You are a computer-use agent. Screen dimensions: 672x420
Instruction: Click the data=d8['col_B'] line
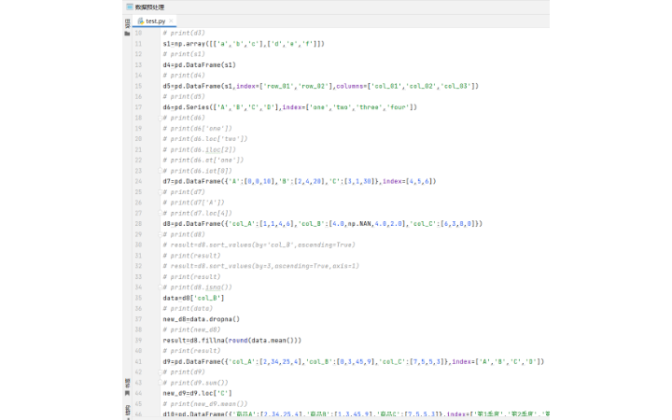point(193,298)
